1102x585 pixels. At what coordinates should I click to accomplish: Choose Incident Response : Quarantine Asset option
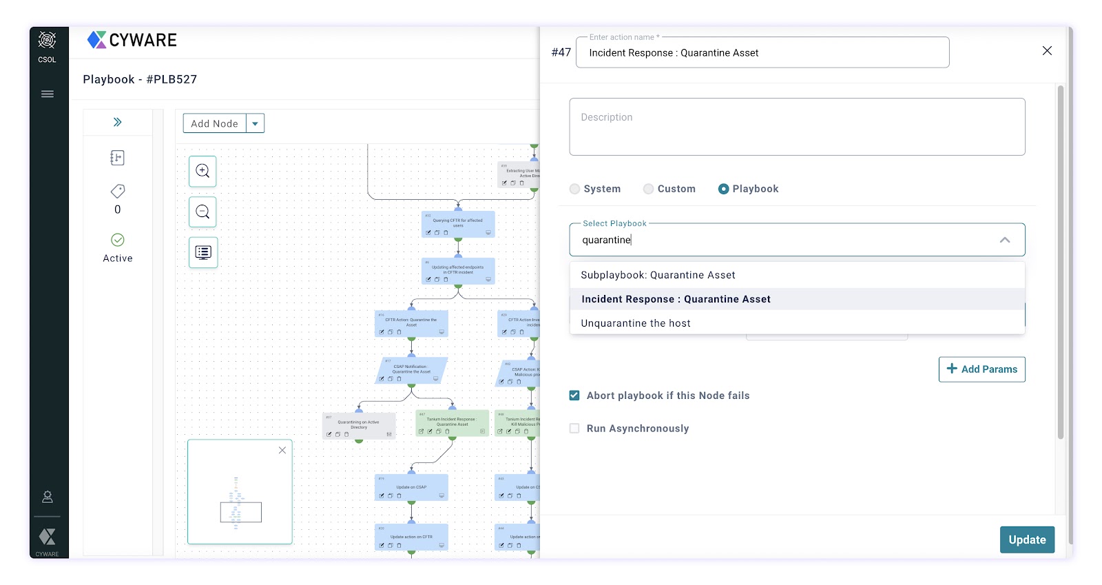(x=798, y=299)
